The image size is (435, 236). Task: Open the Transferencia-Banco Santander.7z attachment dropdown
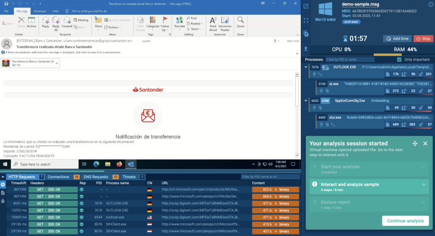coord(57,63)
